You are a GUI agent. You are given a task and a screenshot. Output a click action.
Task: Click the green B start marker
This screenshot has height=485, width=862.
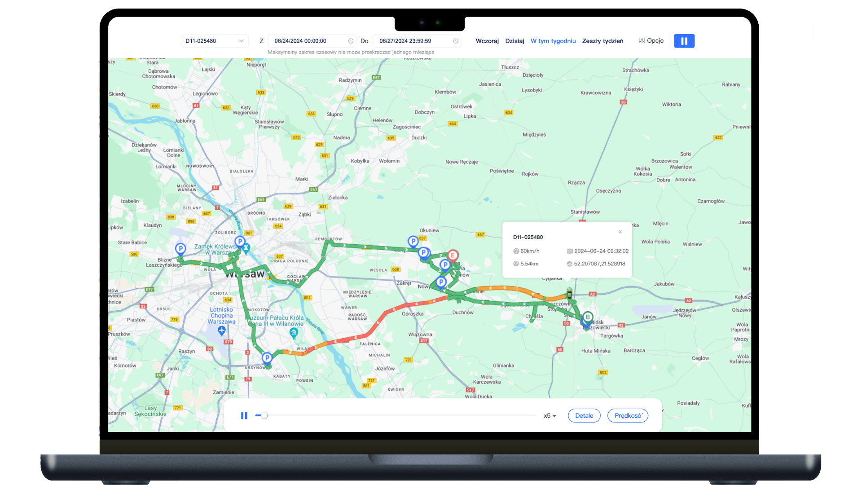[587, 317]
